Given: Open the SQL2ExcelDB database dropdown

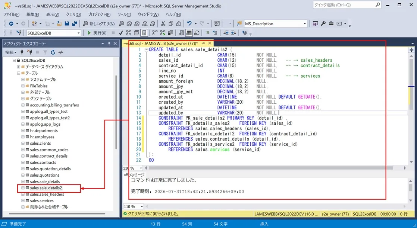Looking at the screenshot, I should click(78, 33).
